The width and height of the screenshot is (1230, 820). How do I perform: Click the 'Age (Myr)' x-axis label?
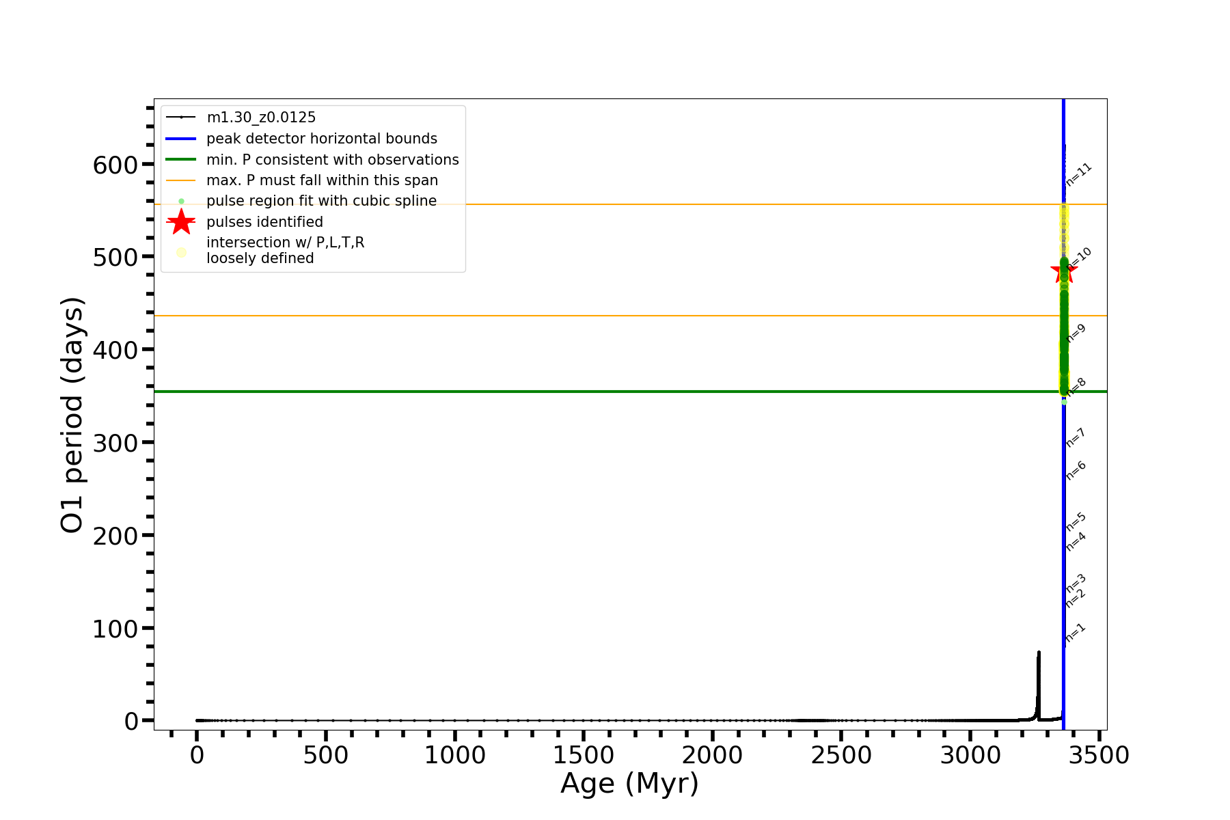point(629,783)
